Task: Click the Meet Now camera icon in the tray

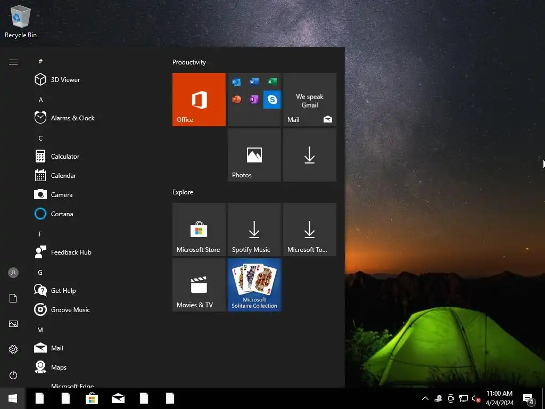Action: 450,398
